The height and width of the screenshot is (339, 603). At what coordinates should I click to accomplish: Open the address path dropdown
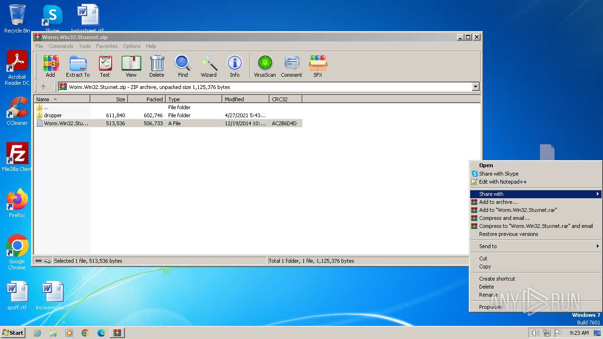coord(475,87)
